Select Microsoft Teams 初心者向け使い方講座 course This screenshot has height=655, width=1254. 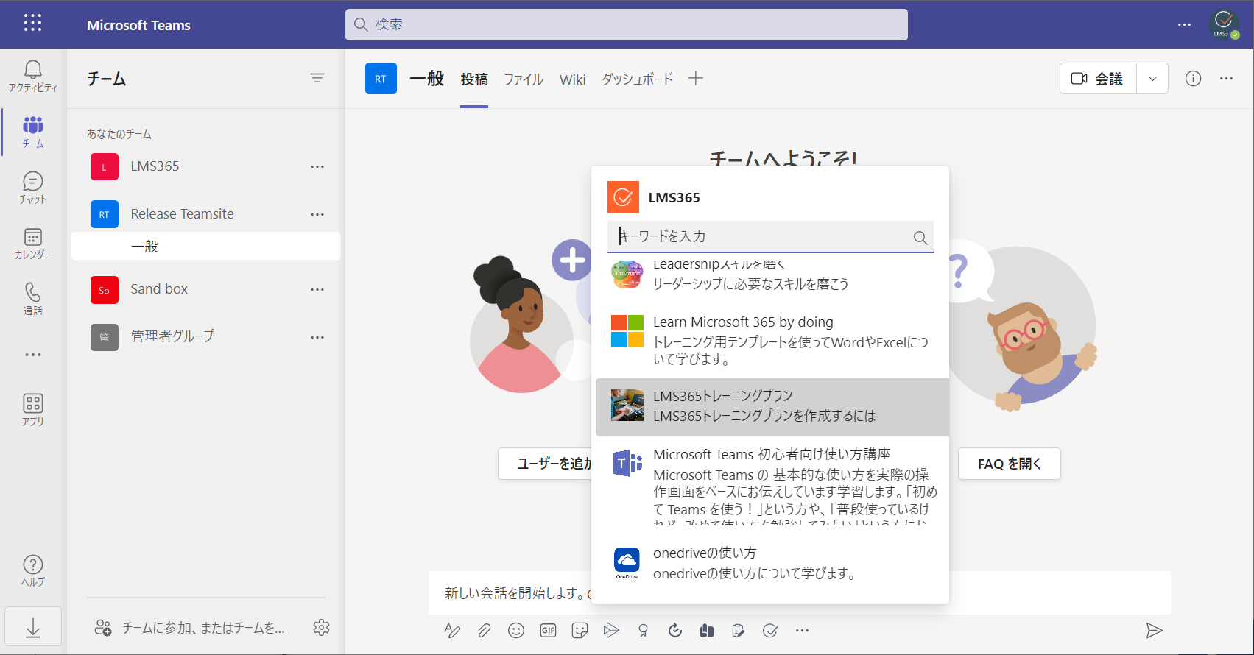(772, 486)
